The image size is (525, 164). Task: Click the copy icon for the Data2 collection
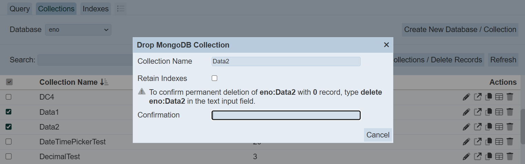pyautogui.click(x=488, y=127)
